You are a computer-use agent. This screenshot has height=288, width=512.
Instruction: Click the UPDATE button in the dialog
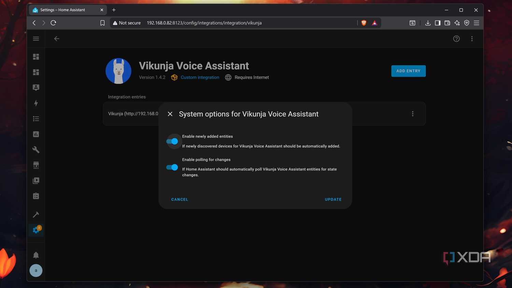pos(333,200)
